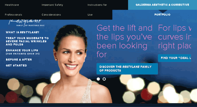Open Enhance Your Lips section
This screenshot has width=197, height=107.
click(x=23, y=52)
